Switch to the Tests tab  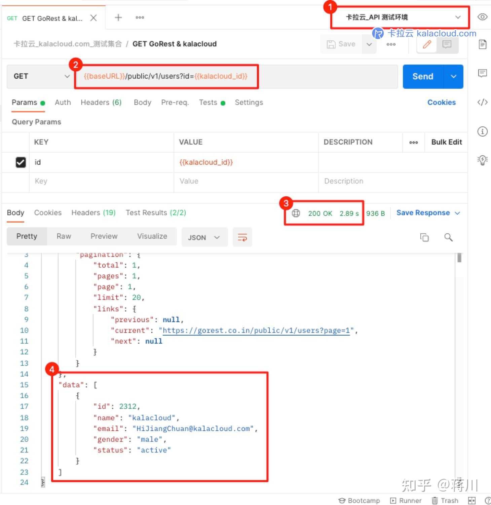208,103
